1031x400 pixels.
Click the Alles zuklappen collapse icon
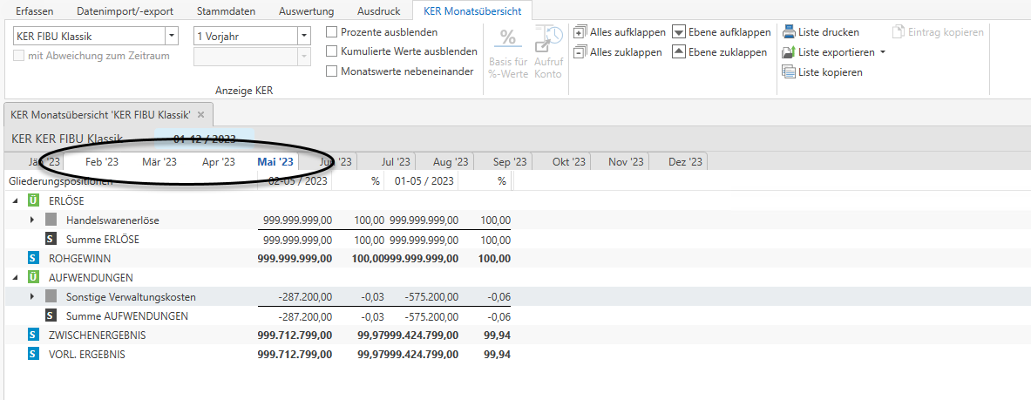(x=580, y=52)
